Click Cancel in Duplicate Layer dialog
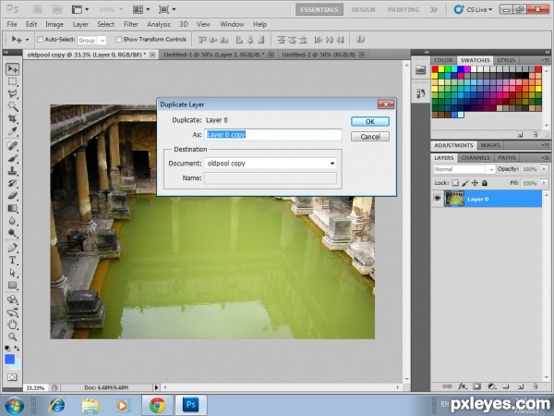 [370, 137]
